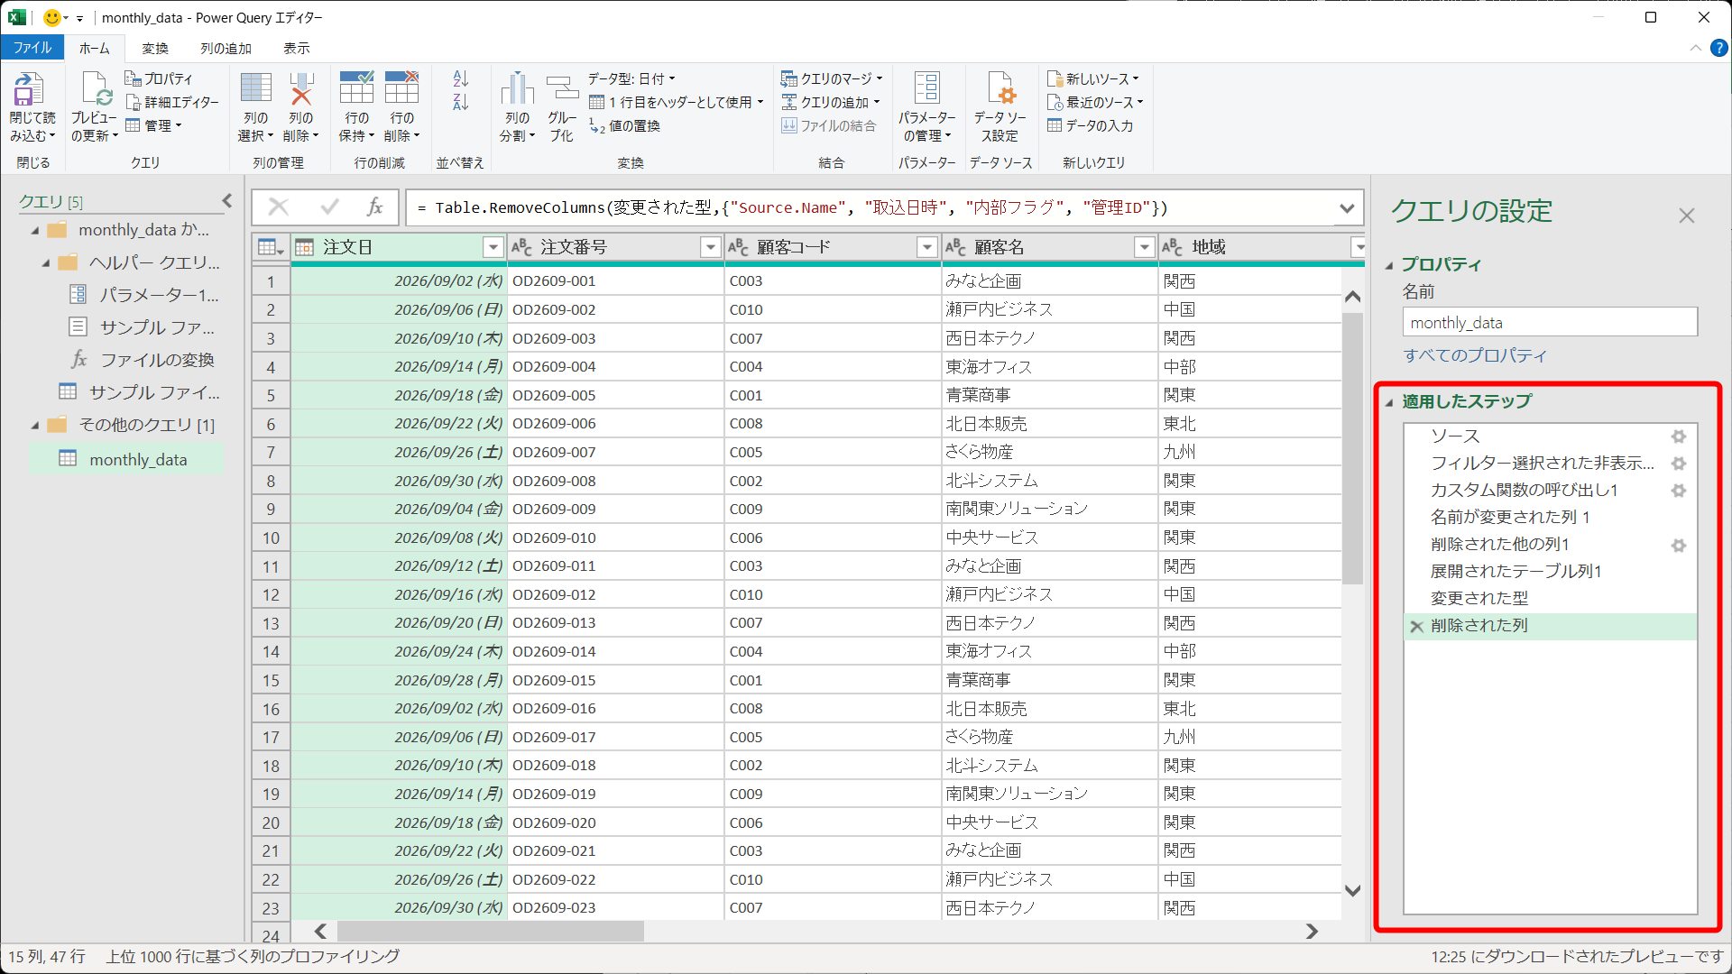Viewport: 1732px width, 974px height.
Task: Click データの入力 (Enter Data)
Action: 1090,126
